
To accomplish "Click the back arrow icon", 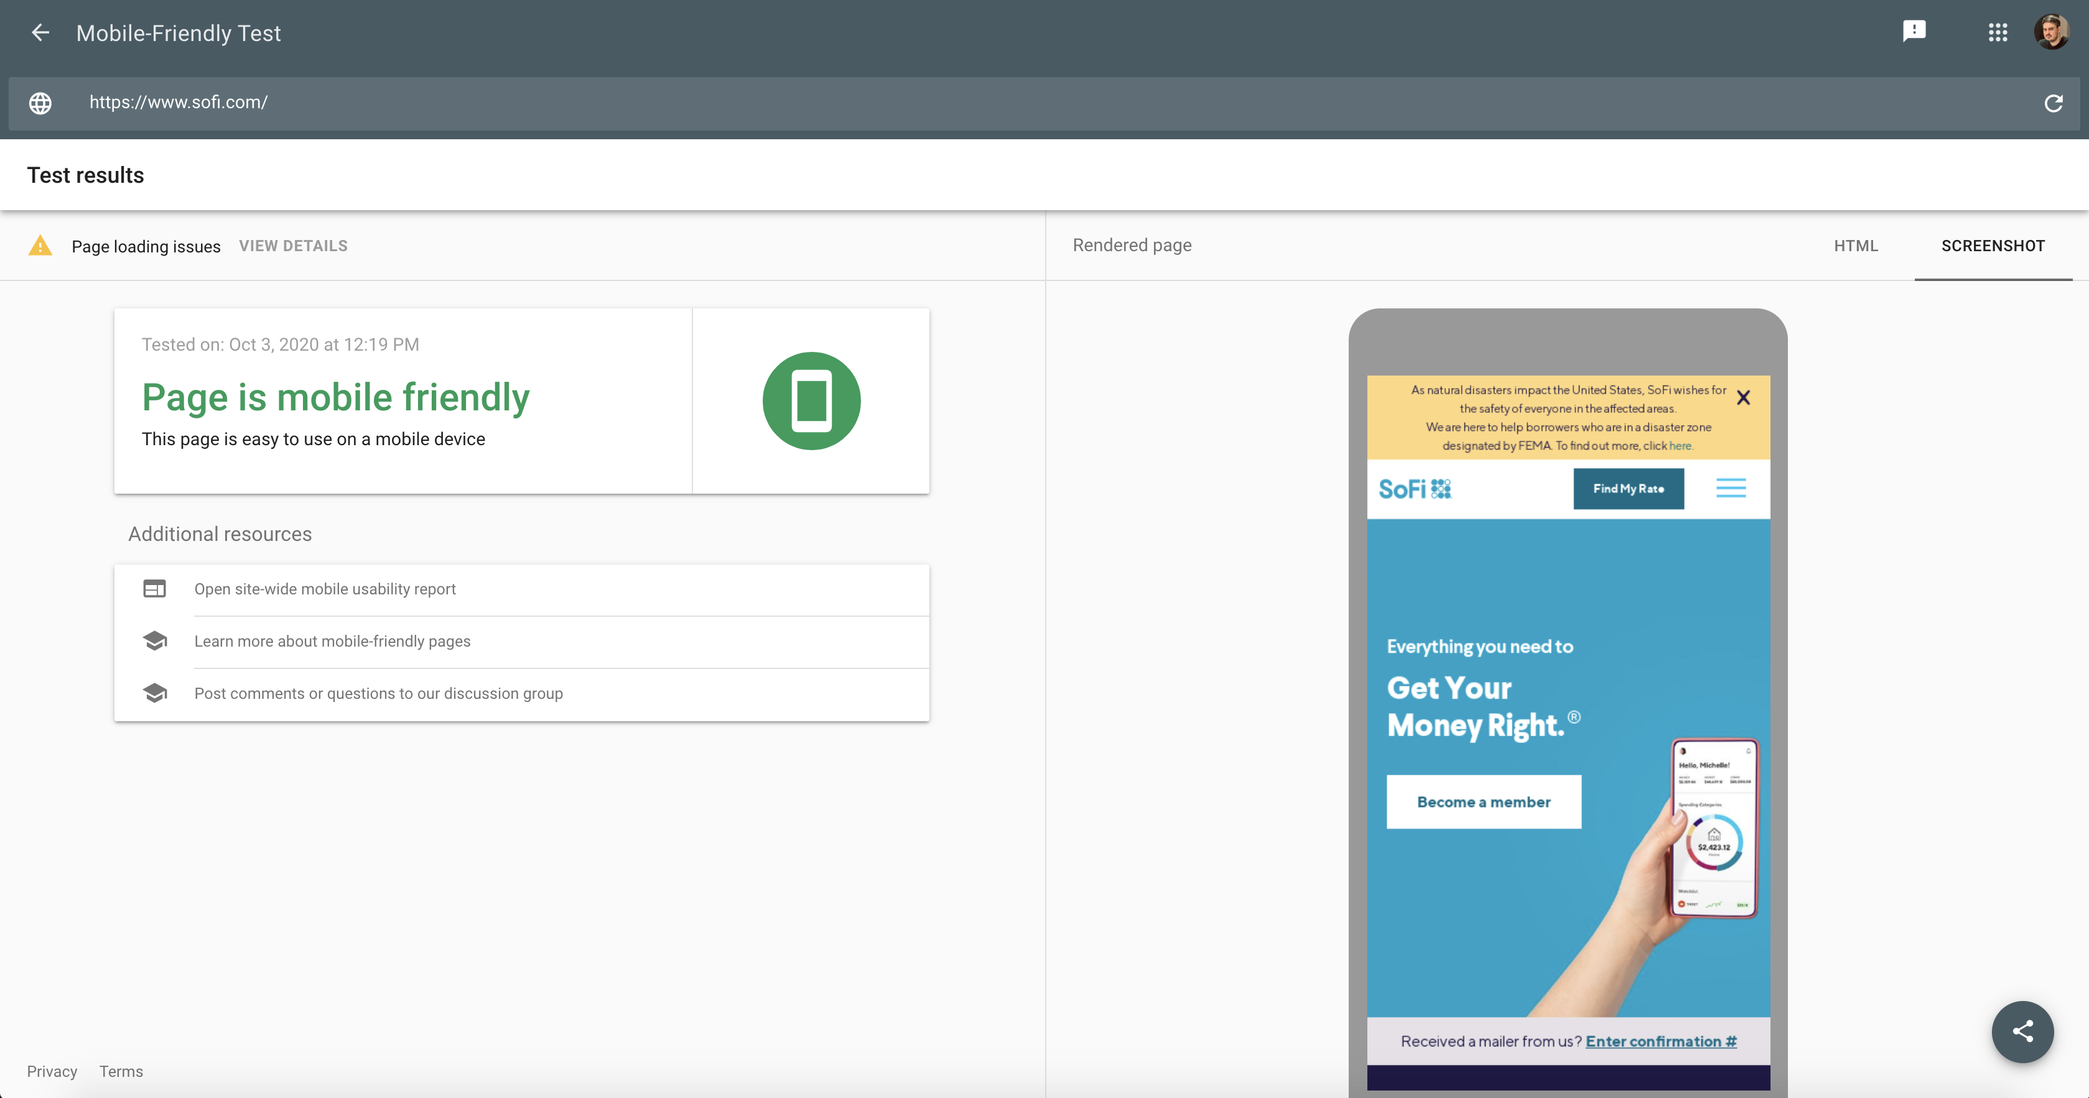I will pyautogui.click(x=40, y=33).
